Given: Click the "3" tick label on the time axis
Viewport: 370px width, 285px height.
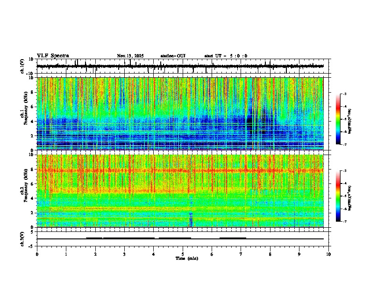Looking at the screenshot, I should [x=124, y=254].
